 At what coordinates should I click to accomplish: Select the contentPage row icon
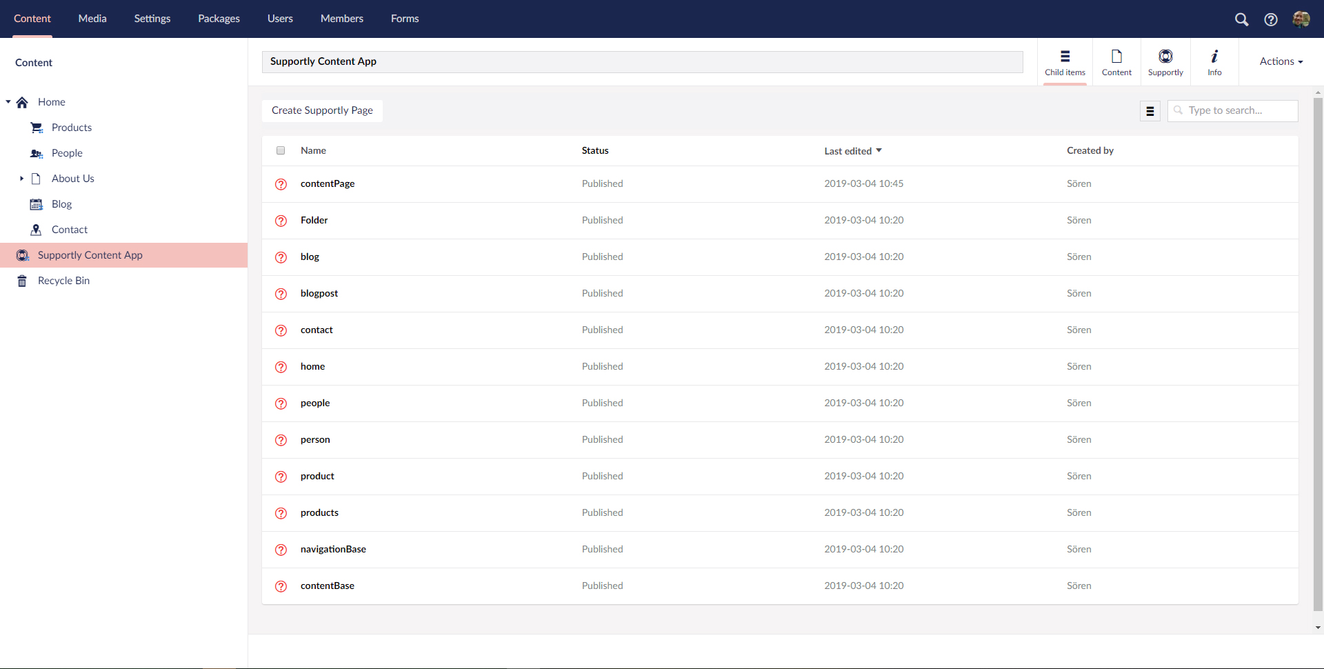coord(281,184)
